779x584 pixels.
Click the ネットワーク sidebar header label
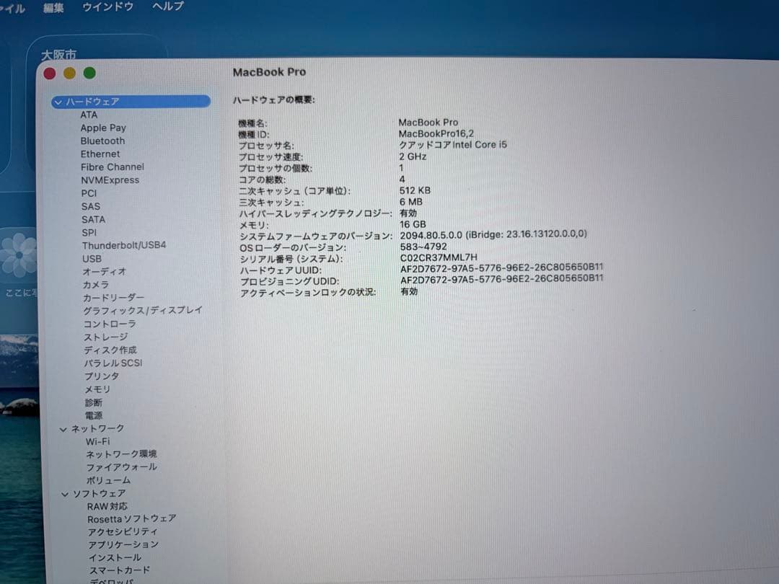98,428
